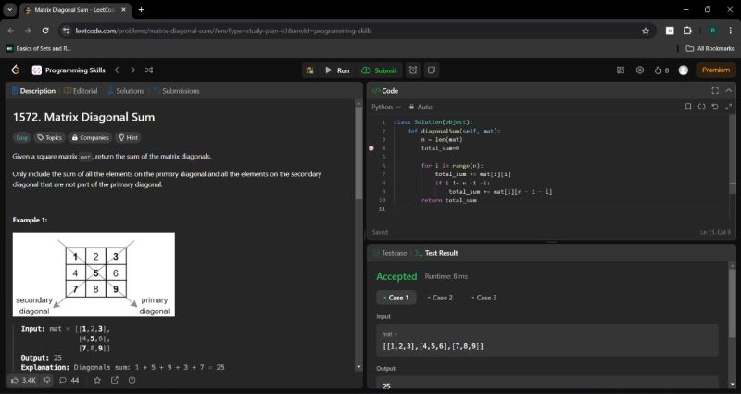Open a new browser tab

tap(141, 9)
